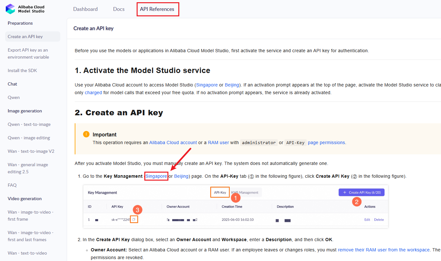This screenshot has height=261, width=441.
Task: Click heading 1. Activate the Model Studio service
Action: click(142, 70)
